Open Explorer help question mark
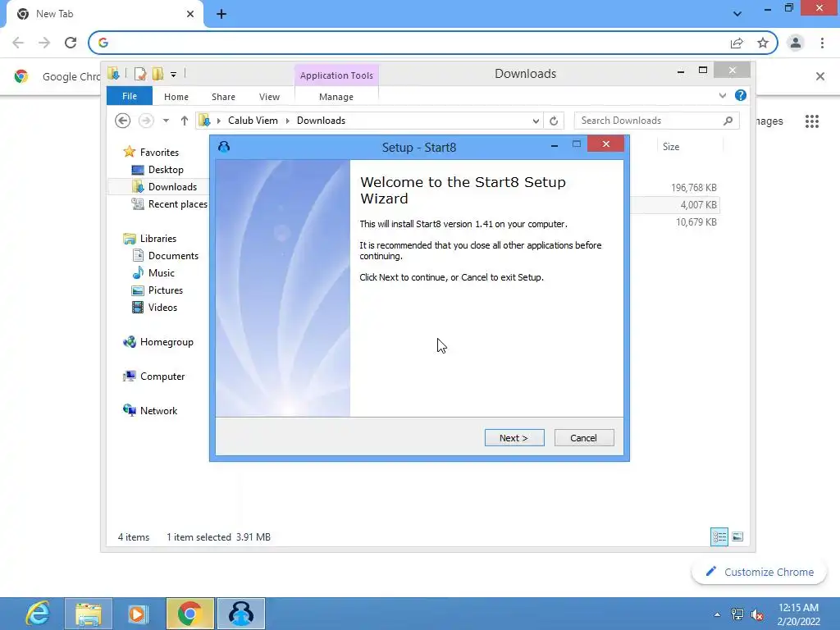The width and height of the screenshot is (840, 630). click(x=741, y=95)
